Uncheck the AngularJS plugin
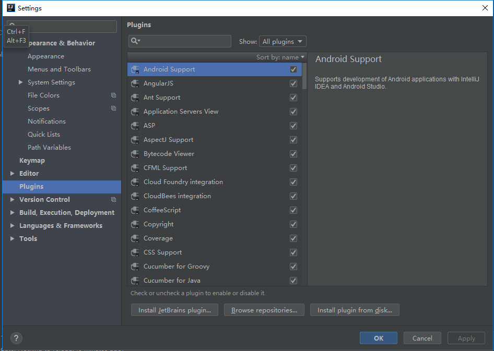The height and width of the screenshot is (351, 494). pyautogui.click(x=293, y=83)
